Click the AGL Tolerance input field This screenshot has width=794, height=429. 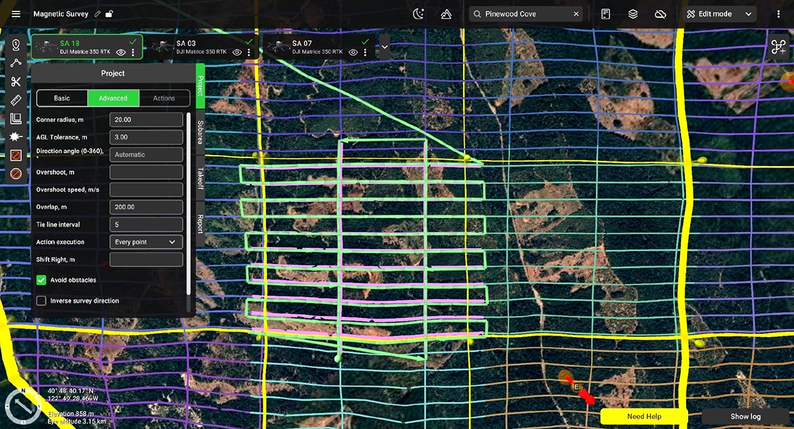[146, 137]
